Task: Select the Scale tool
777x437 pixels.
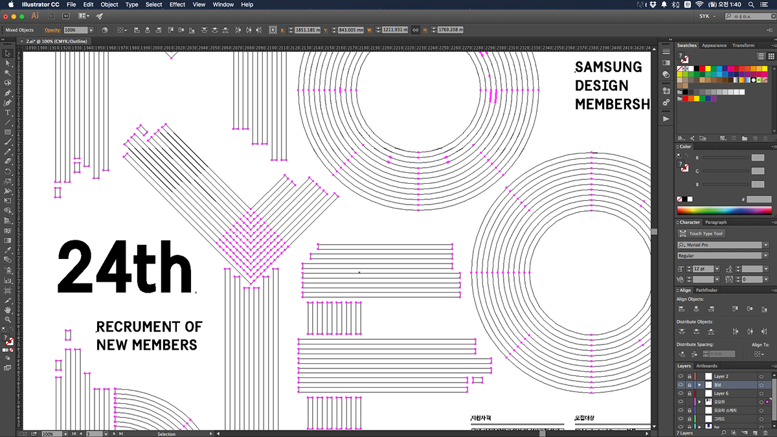Action: pyautogui.click(x=8, y=181)
